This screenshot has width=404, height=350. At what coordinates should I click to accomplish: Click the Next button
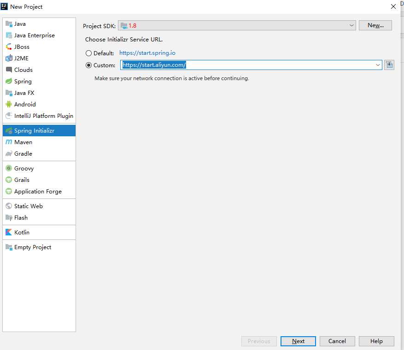pyautogui.click(x=298, y=341)
